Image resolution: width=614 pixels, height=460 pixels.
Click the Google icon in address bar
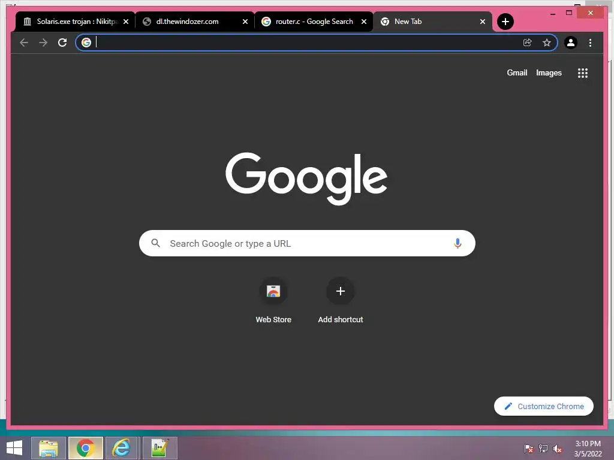coord(86,43)
